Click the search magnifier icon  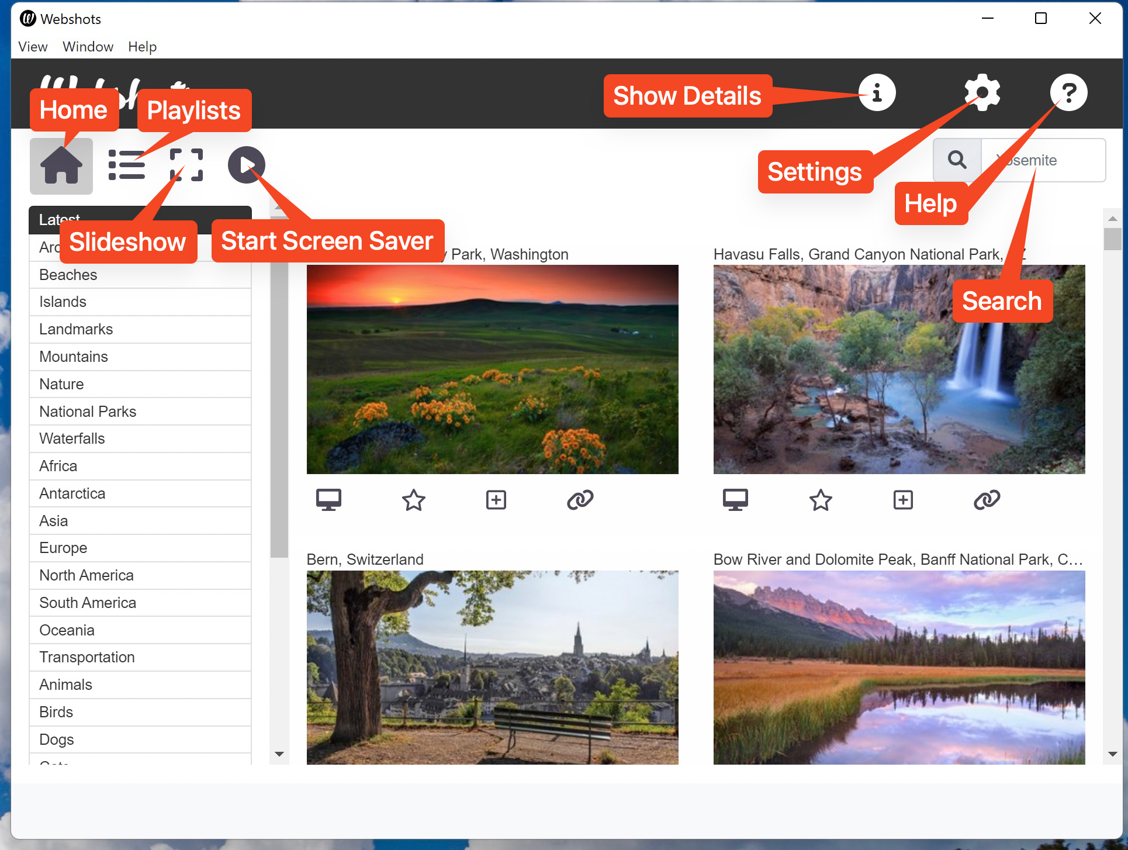957,160
